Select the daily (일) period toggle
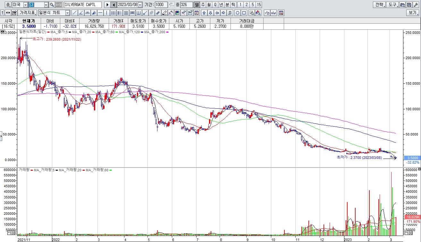Viewport: 421px width, 242px height. (x=197, y=5)
